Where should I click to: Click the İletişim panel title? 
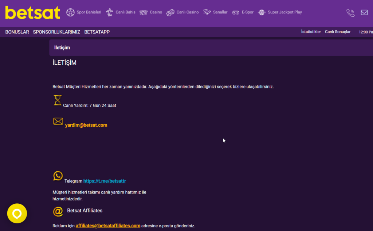pos(62,48)
